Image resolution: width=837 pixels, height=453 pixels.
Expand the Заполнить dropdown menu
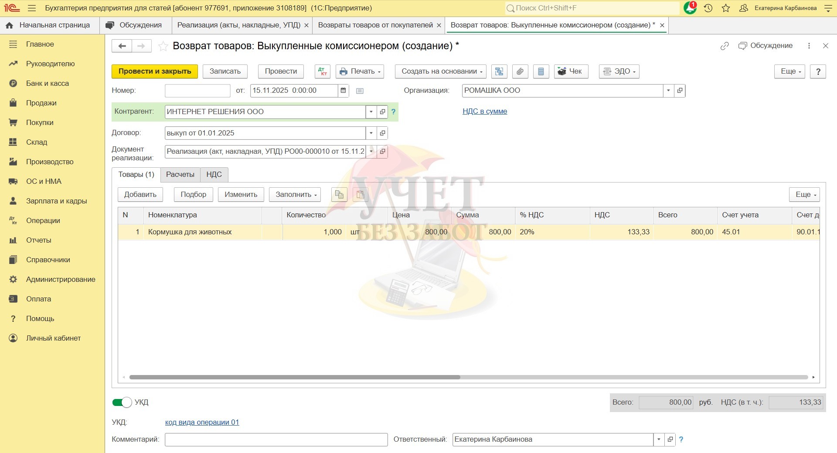click(295, 195)
